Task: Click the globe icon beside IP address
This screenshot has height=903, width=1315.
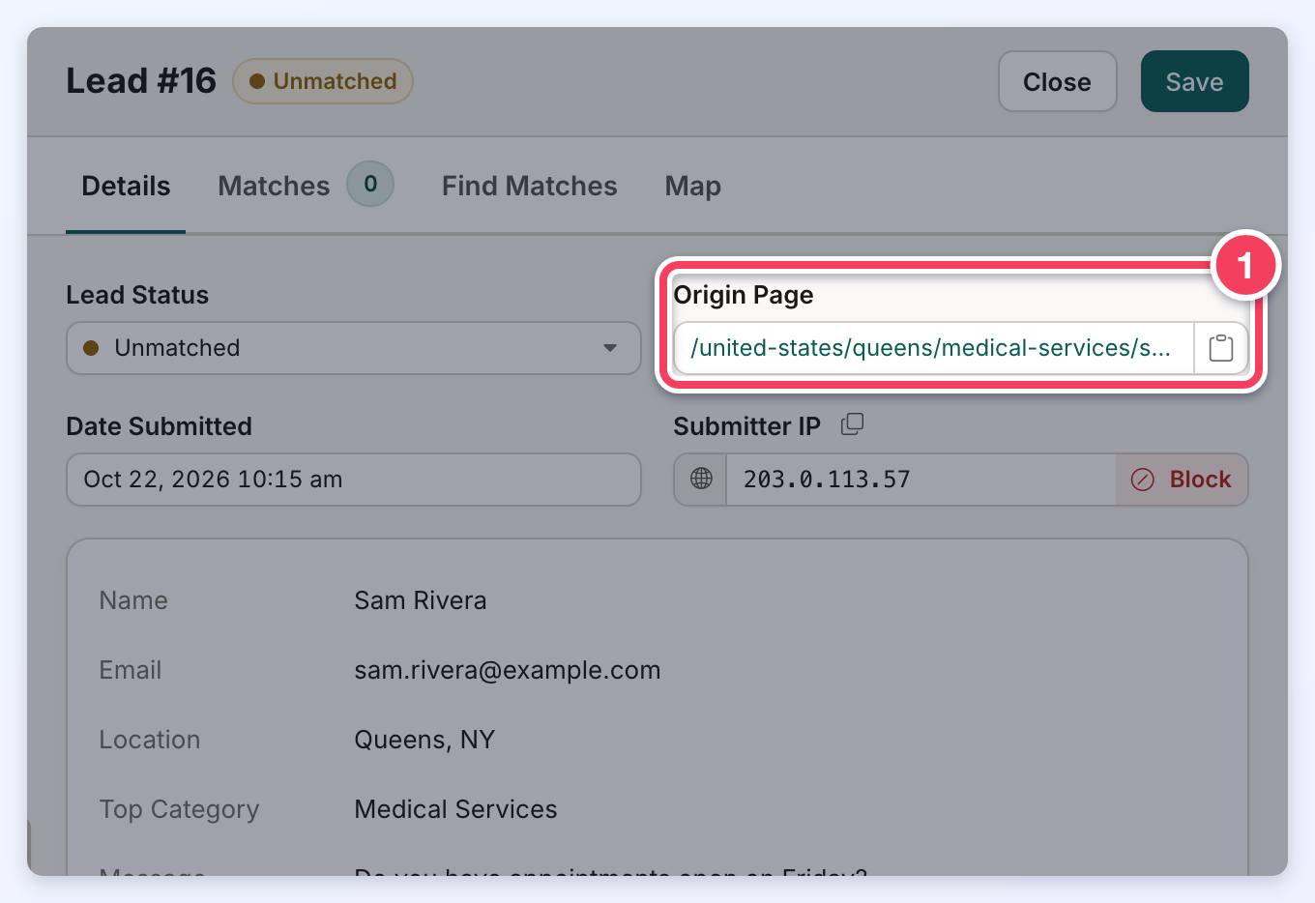Action: tap(701, 480)
